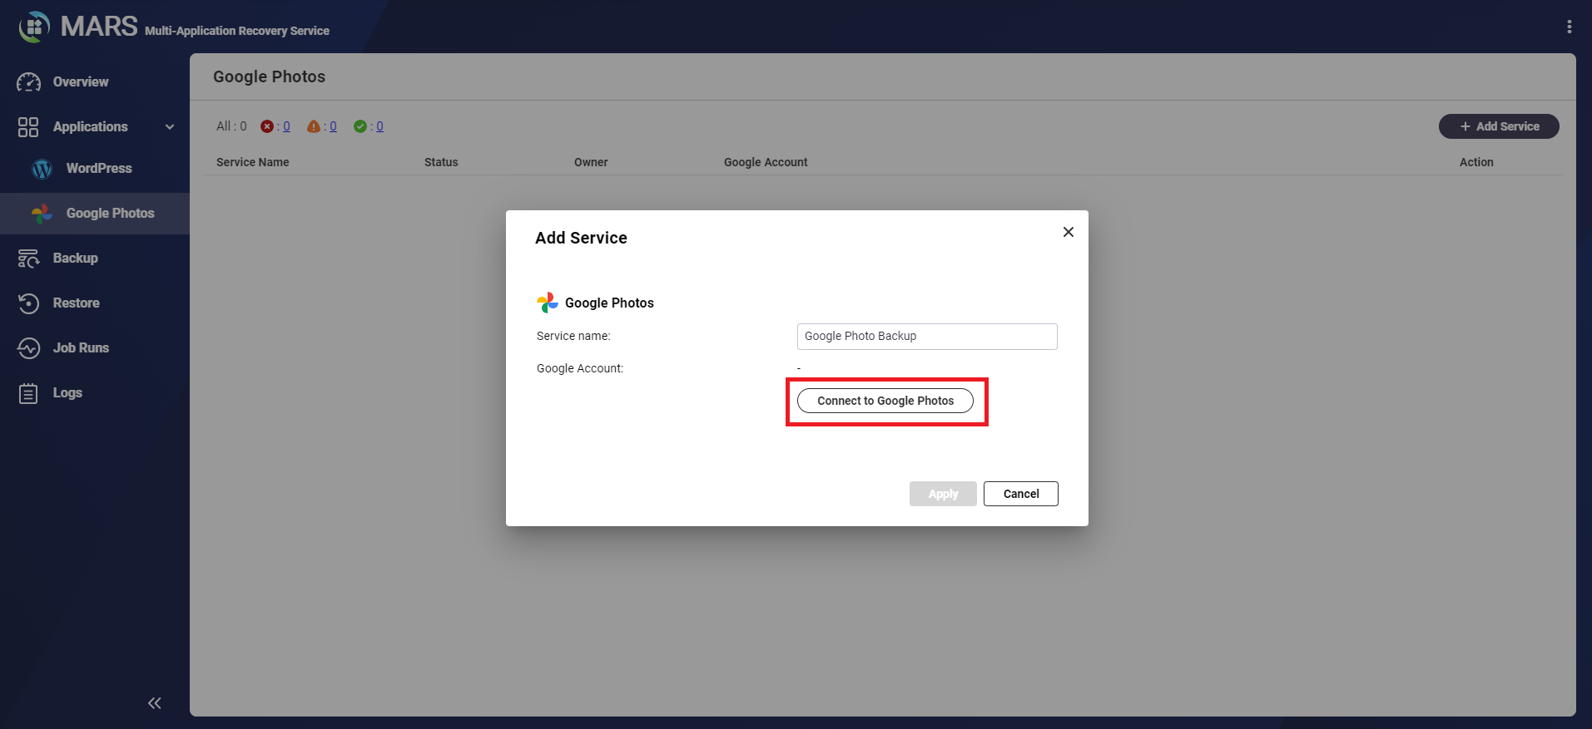Close the Add Service dialog
The width and height of the screenshot is (1592, 729).
tap(1068, 232)
